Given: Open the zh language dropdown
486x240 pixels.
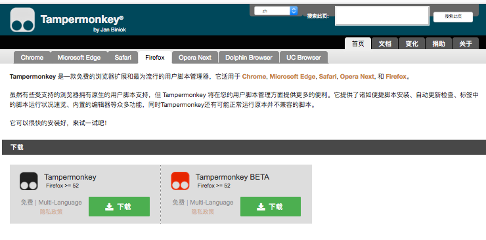Looking at the screenshot, I should [276, 11].
